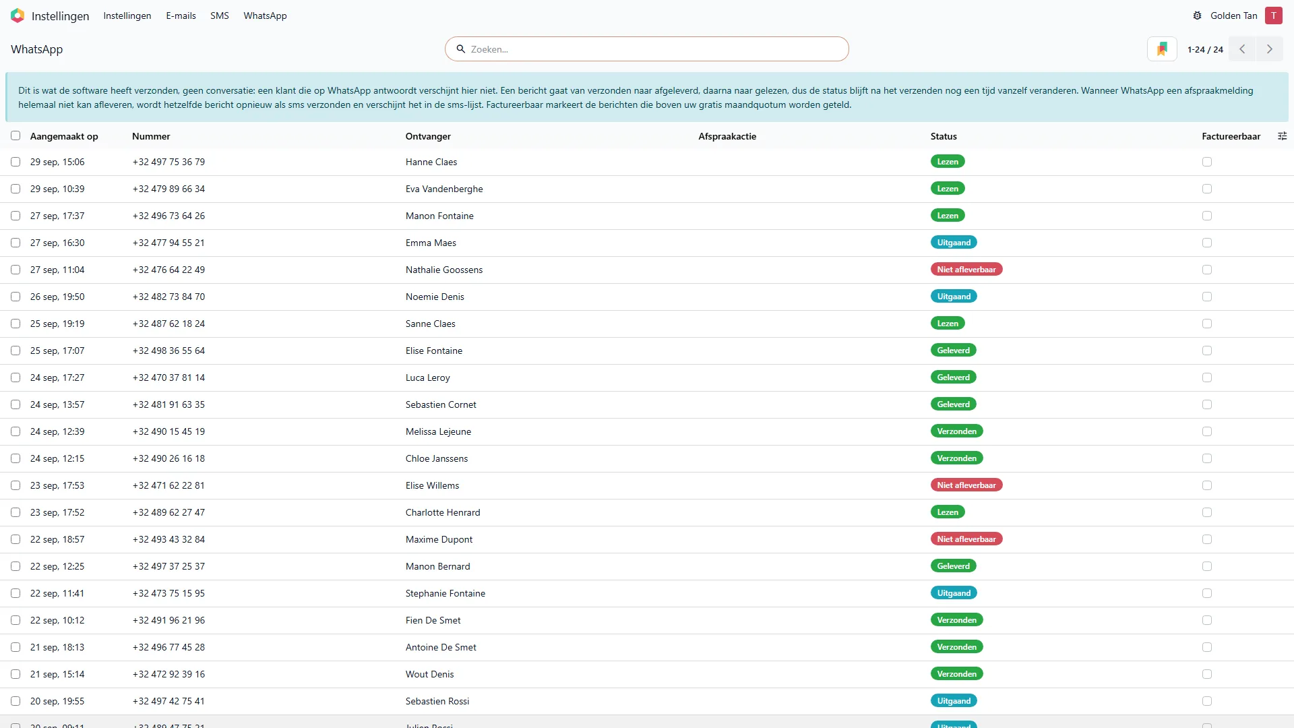Click the Uitgaand badge for Noemie Denis
This screenshot has height=728, width=1294.
point(954,297)
